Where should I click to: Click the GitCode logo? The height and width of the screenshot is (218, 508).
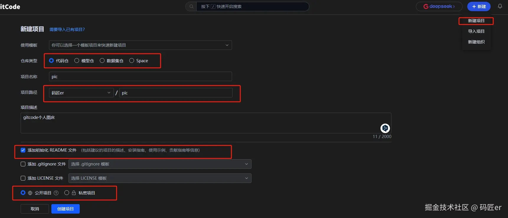[10, 6]
